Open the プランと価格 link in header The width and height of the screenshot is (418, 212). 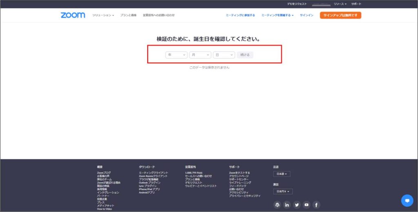128,15
